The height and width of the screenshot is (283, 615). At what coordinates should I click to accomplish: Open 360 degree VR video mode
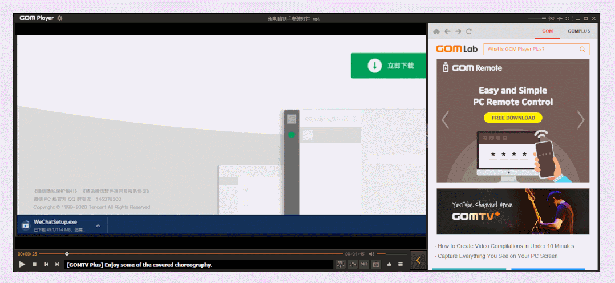click(340, 265)
